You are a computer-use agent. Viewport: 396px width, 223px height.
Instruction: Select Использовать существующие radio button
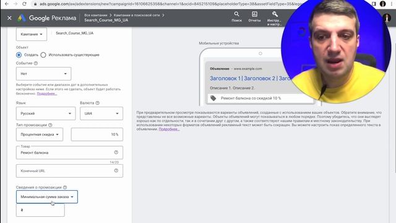43,55
